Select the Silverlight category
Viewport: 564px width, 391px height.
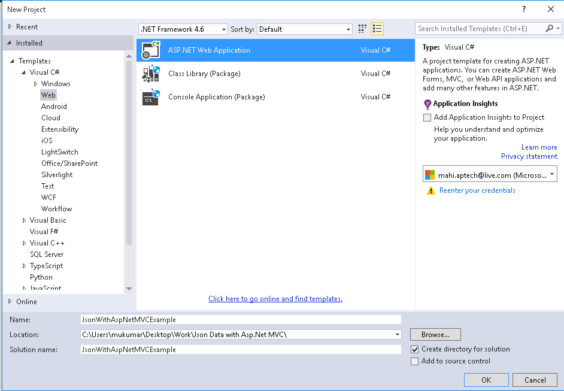pos(57,175)
